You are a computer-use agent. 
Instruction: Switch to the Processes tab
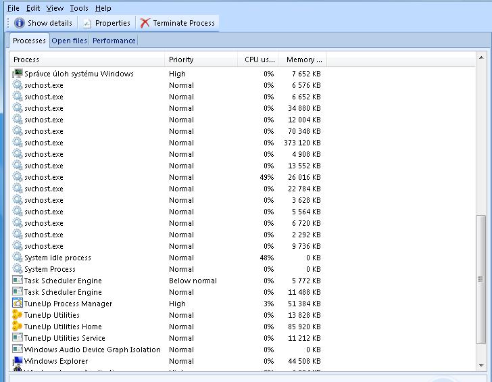[29, 41]
